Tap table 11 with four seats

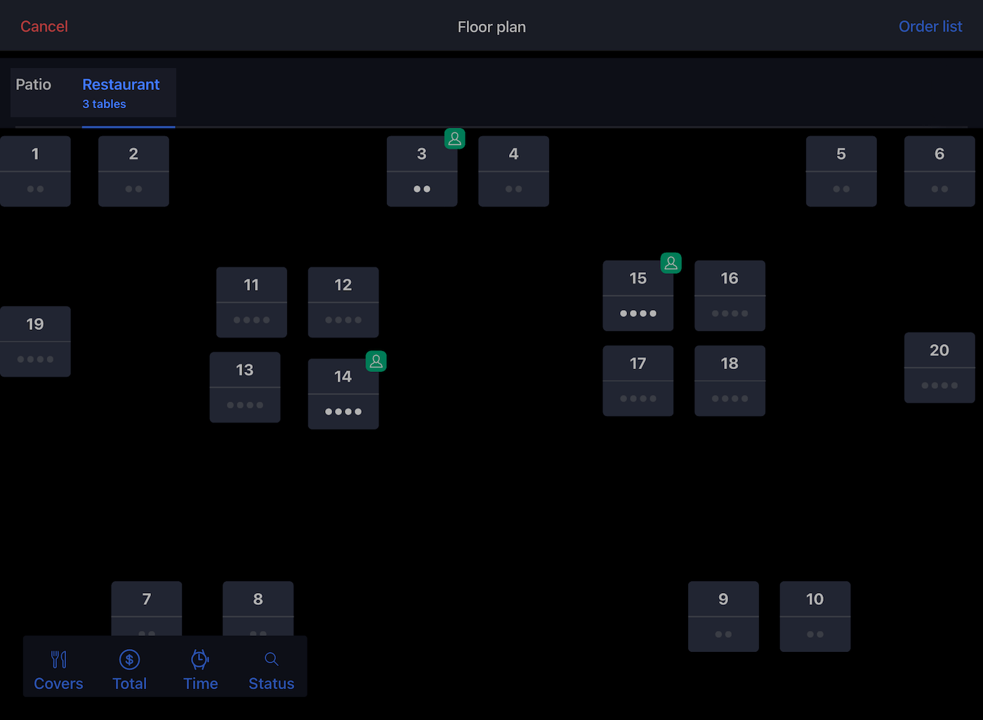coord(251,302)
